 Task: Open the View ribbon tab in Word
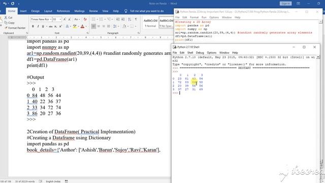pos(105,11)
